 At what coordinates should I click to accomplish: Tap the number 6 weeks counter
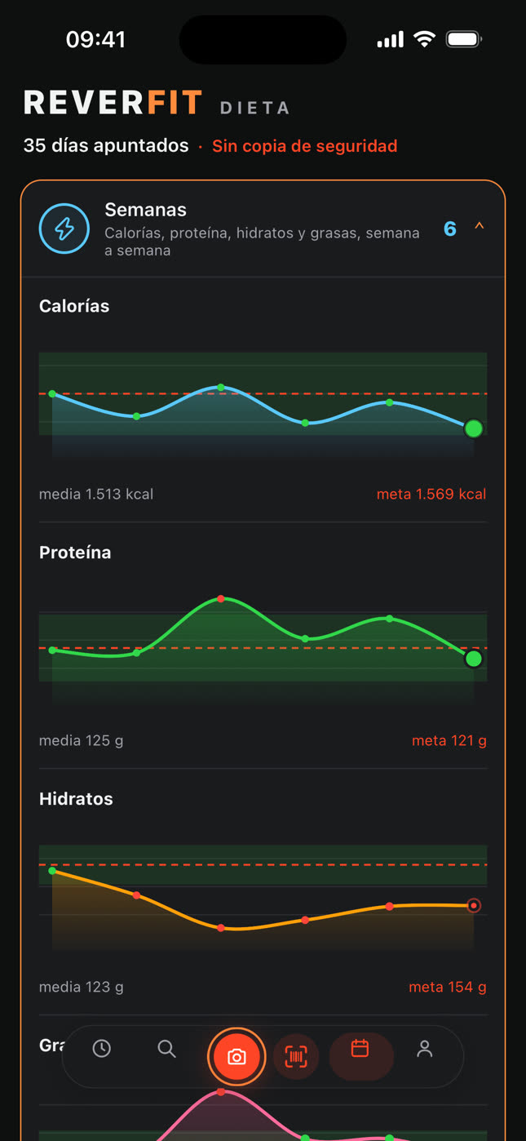(450, 229)
